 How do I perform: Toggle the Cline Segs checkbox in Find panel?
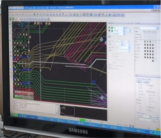point(148,91)
